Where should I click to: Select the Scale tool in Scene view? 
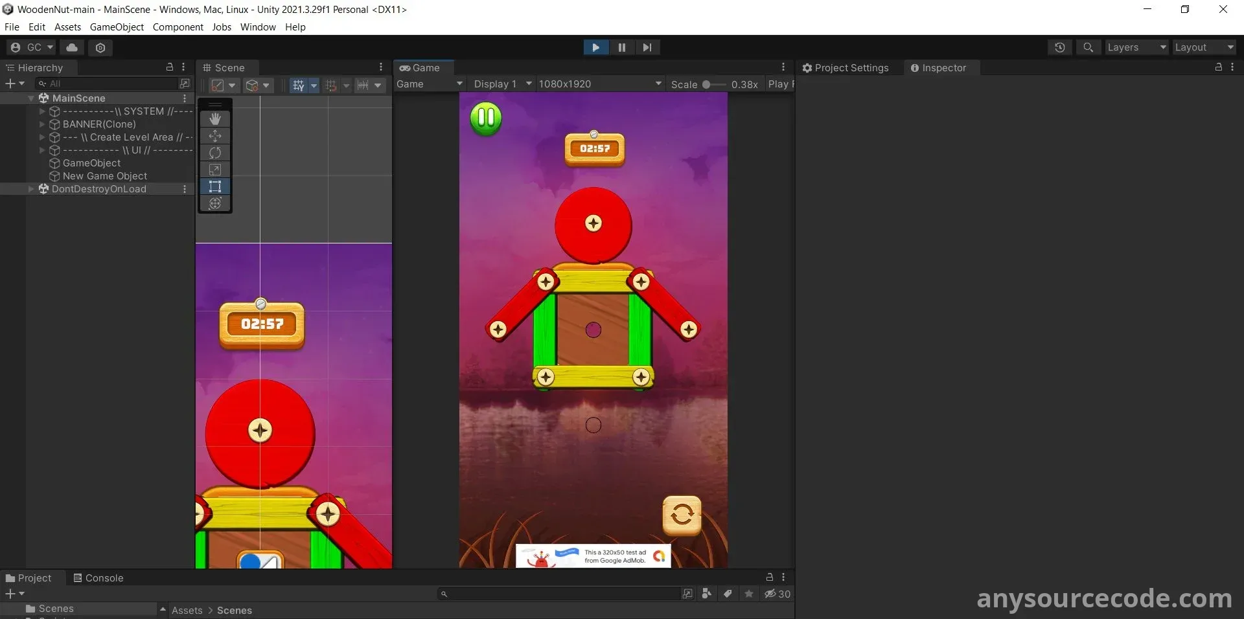click(x=215, y=170)
